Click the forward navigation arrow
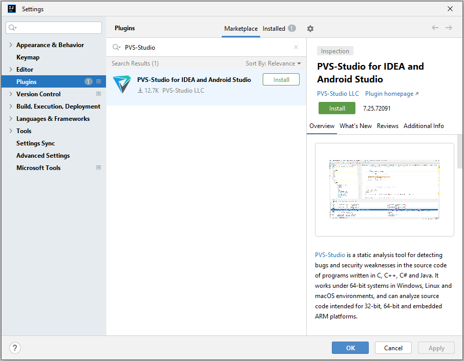464x361 pixels. pos(449,28)
